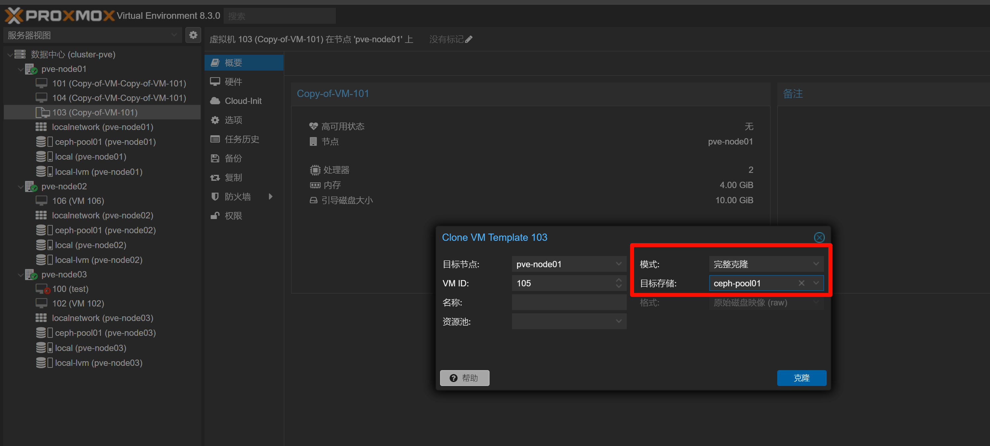Click the local-lvm (pve-node01) storage icon
The height and width of the screenshot is (446, 990).
(44, 172)
